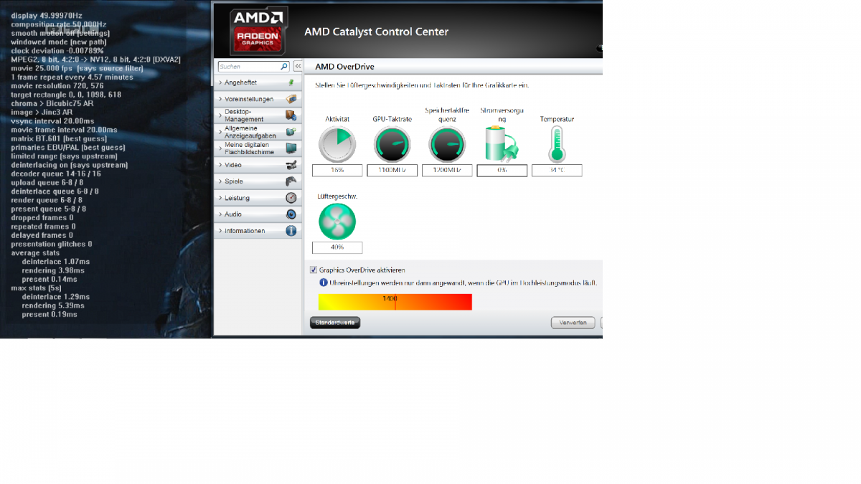Click the 'vsync interval 20.00ms' overlay line
The image size is (861, 484).
(52, 121)
